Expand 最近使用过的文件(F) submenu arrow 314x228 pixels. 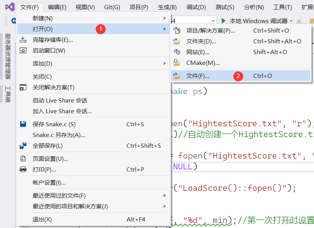click(164, 195)
